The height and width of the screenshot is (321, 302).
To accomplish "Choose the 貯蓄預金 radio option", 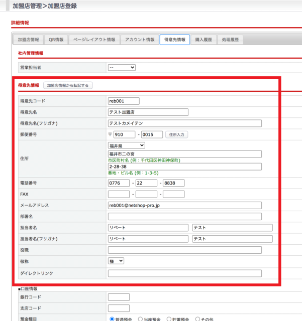I will 169,318.
